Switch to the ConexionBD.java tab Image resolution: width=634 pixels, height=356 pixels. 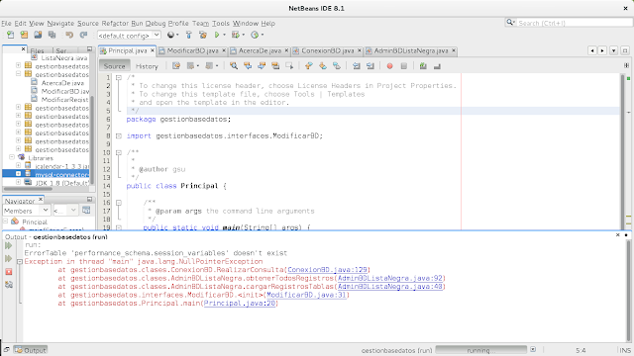point(328,50)
